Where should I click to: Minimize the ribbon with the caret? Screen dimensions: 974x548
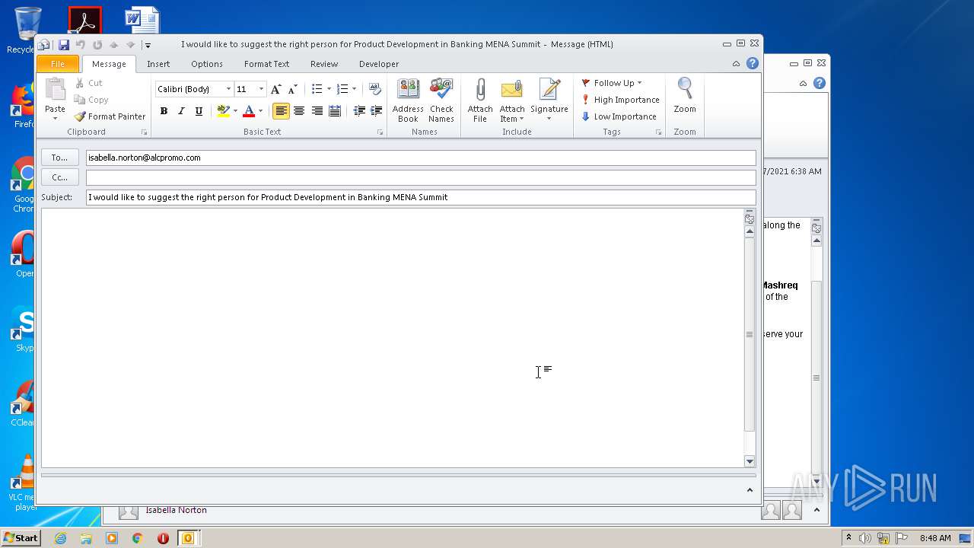pos(736,64)
